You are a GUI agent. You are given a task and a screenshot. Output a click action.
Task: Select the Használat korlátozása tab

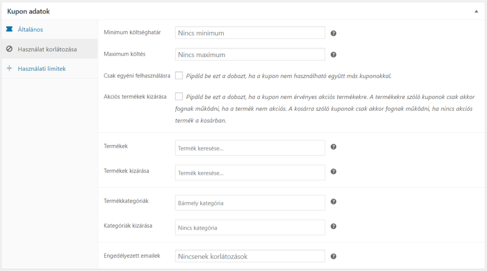(49, 49)
